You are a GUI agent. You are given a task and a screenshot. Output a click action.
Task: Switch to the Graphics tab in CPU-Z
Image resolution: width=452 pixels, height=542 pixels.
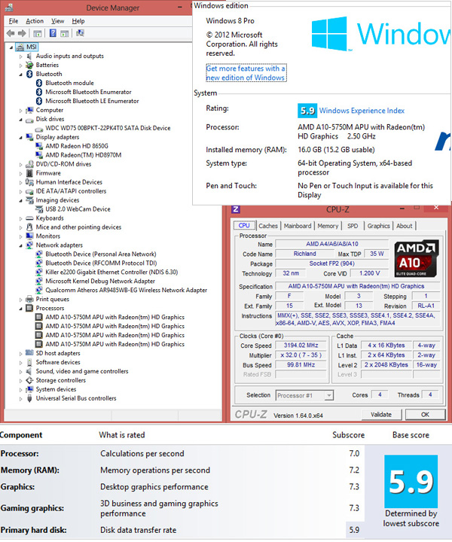[378, 226]
